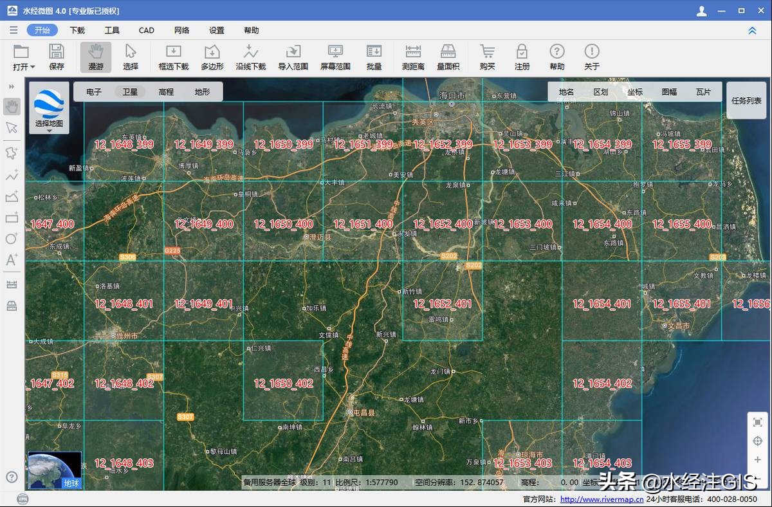Toggle the 瓦片 tile grid overlay
The height and width of the screenshot is (507, 772).
pyautogui.click(x=703, y=92)
